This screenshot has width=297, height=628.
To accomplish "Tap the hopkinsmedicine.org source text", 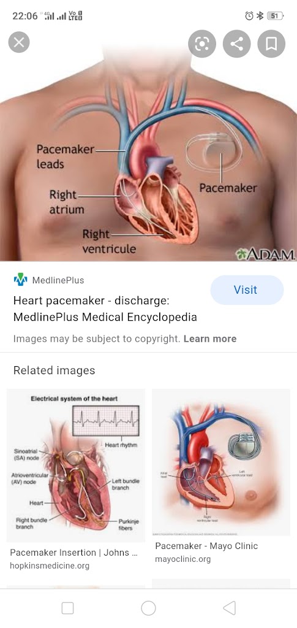I will tap(50, 566).
